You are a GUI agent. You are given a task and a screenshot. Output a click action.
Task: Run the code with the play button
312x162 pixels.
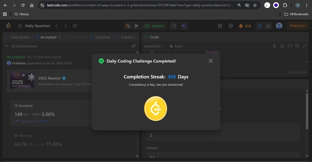(x=136, y=26)
